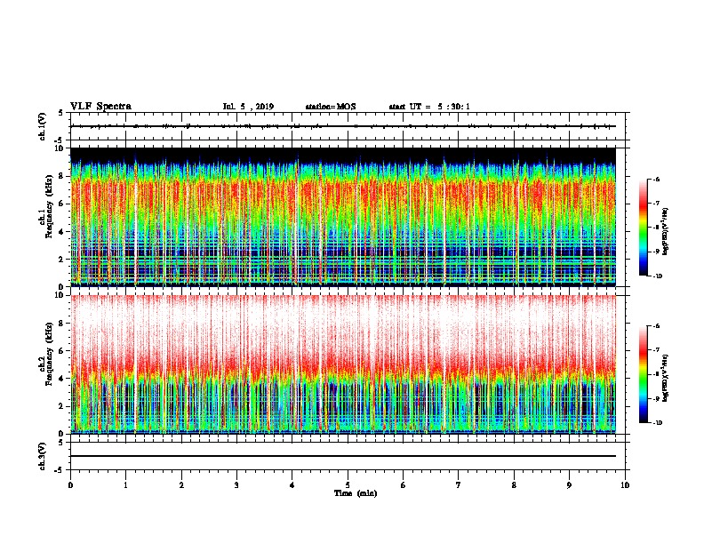
Task: Click the ch.1 spectrogram color bar
Action: (x=643, y=228)
